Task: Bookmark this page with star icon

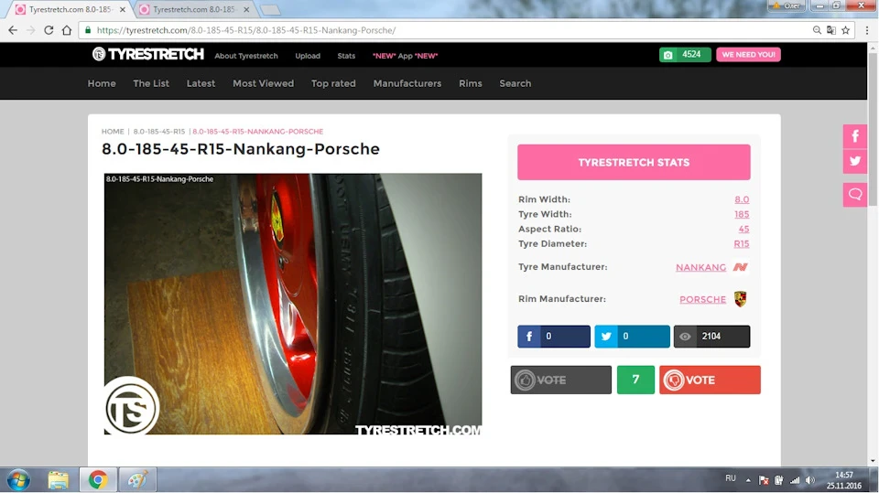Action: [x=845, y=30]
